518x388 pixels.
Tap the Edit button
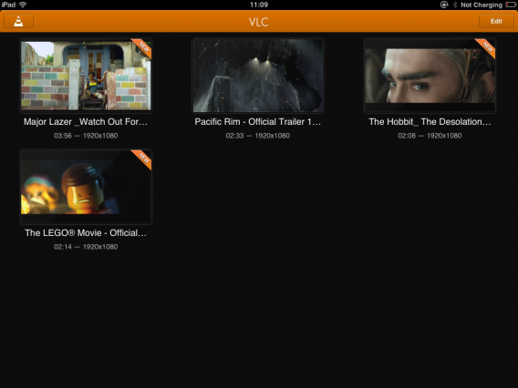click(496, 21)
